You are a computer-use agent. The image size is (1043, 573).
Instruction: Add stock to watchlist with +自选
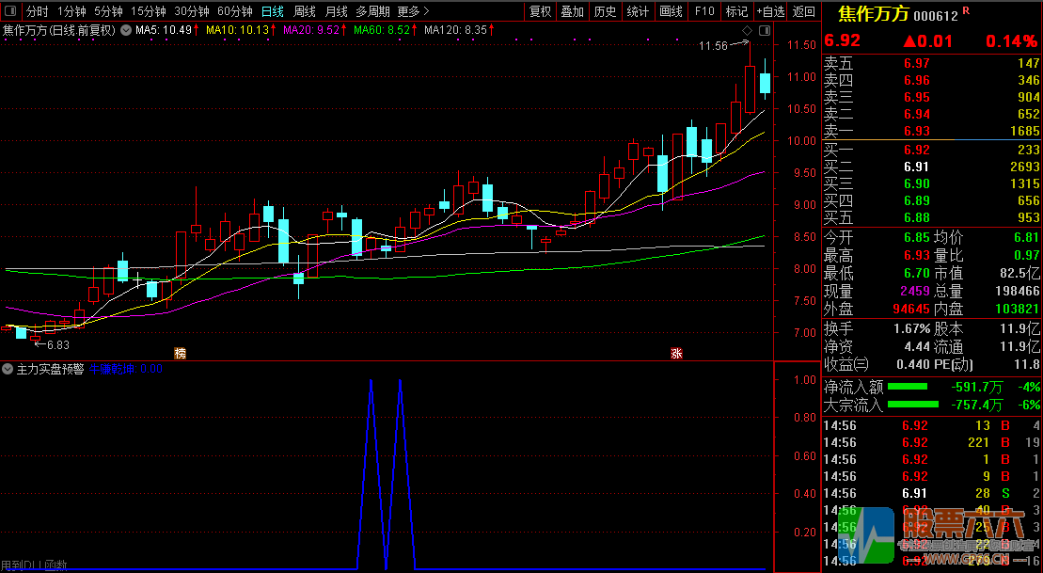tap(769, 11)
